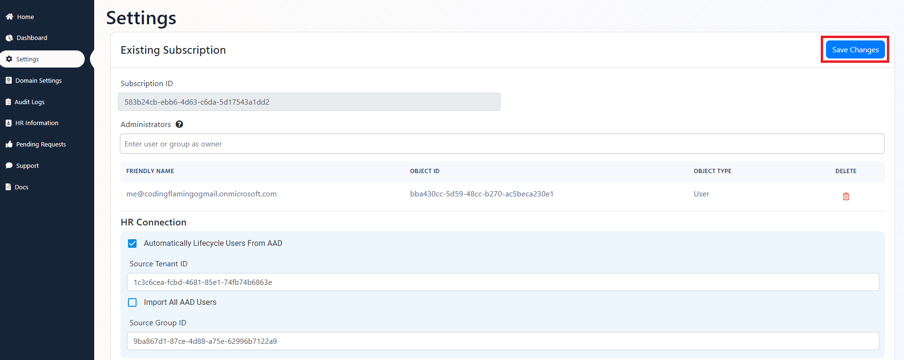Screen dimensions: 904x360
Task: Navigate to Audit Logs
Action: pyautogui.click(x=29, y=102)
